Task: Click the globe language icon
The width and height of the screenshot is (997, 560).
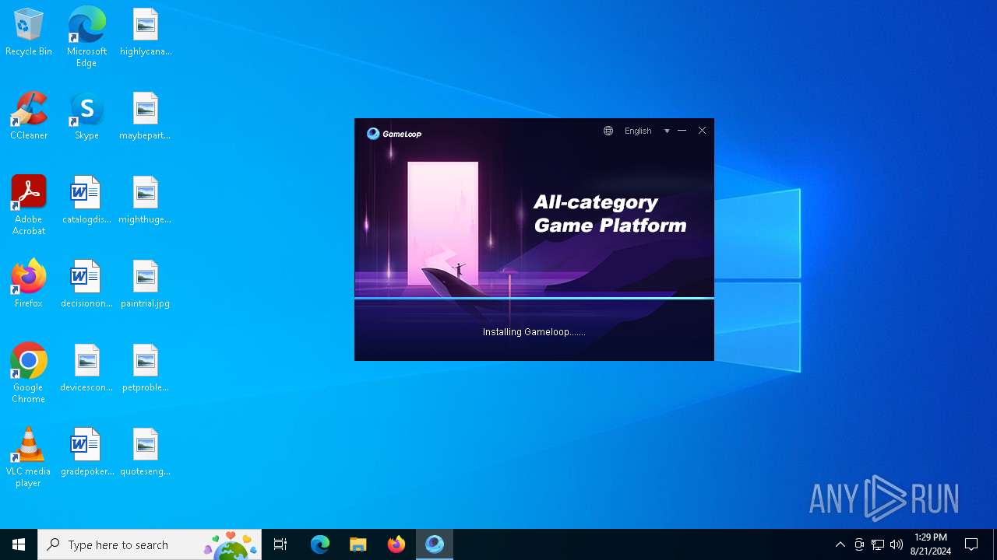Action: [x=608, y=131]
